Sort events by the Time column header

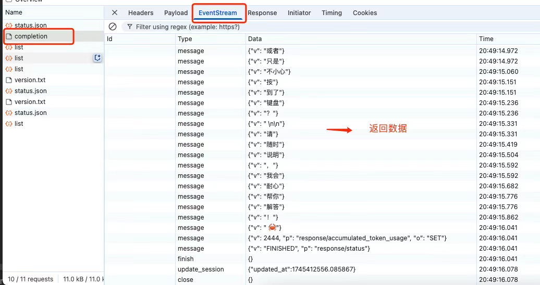(486, 39)
